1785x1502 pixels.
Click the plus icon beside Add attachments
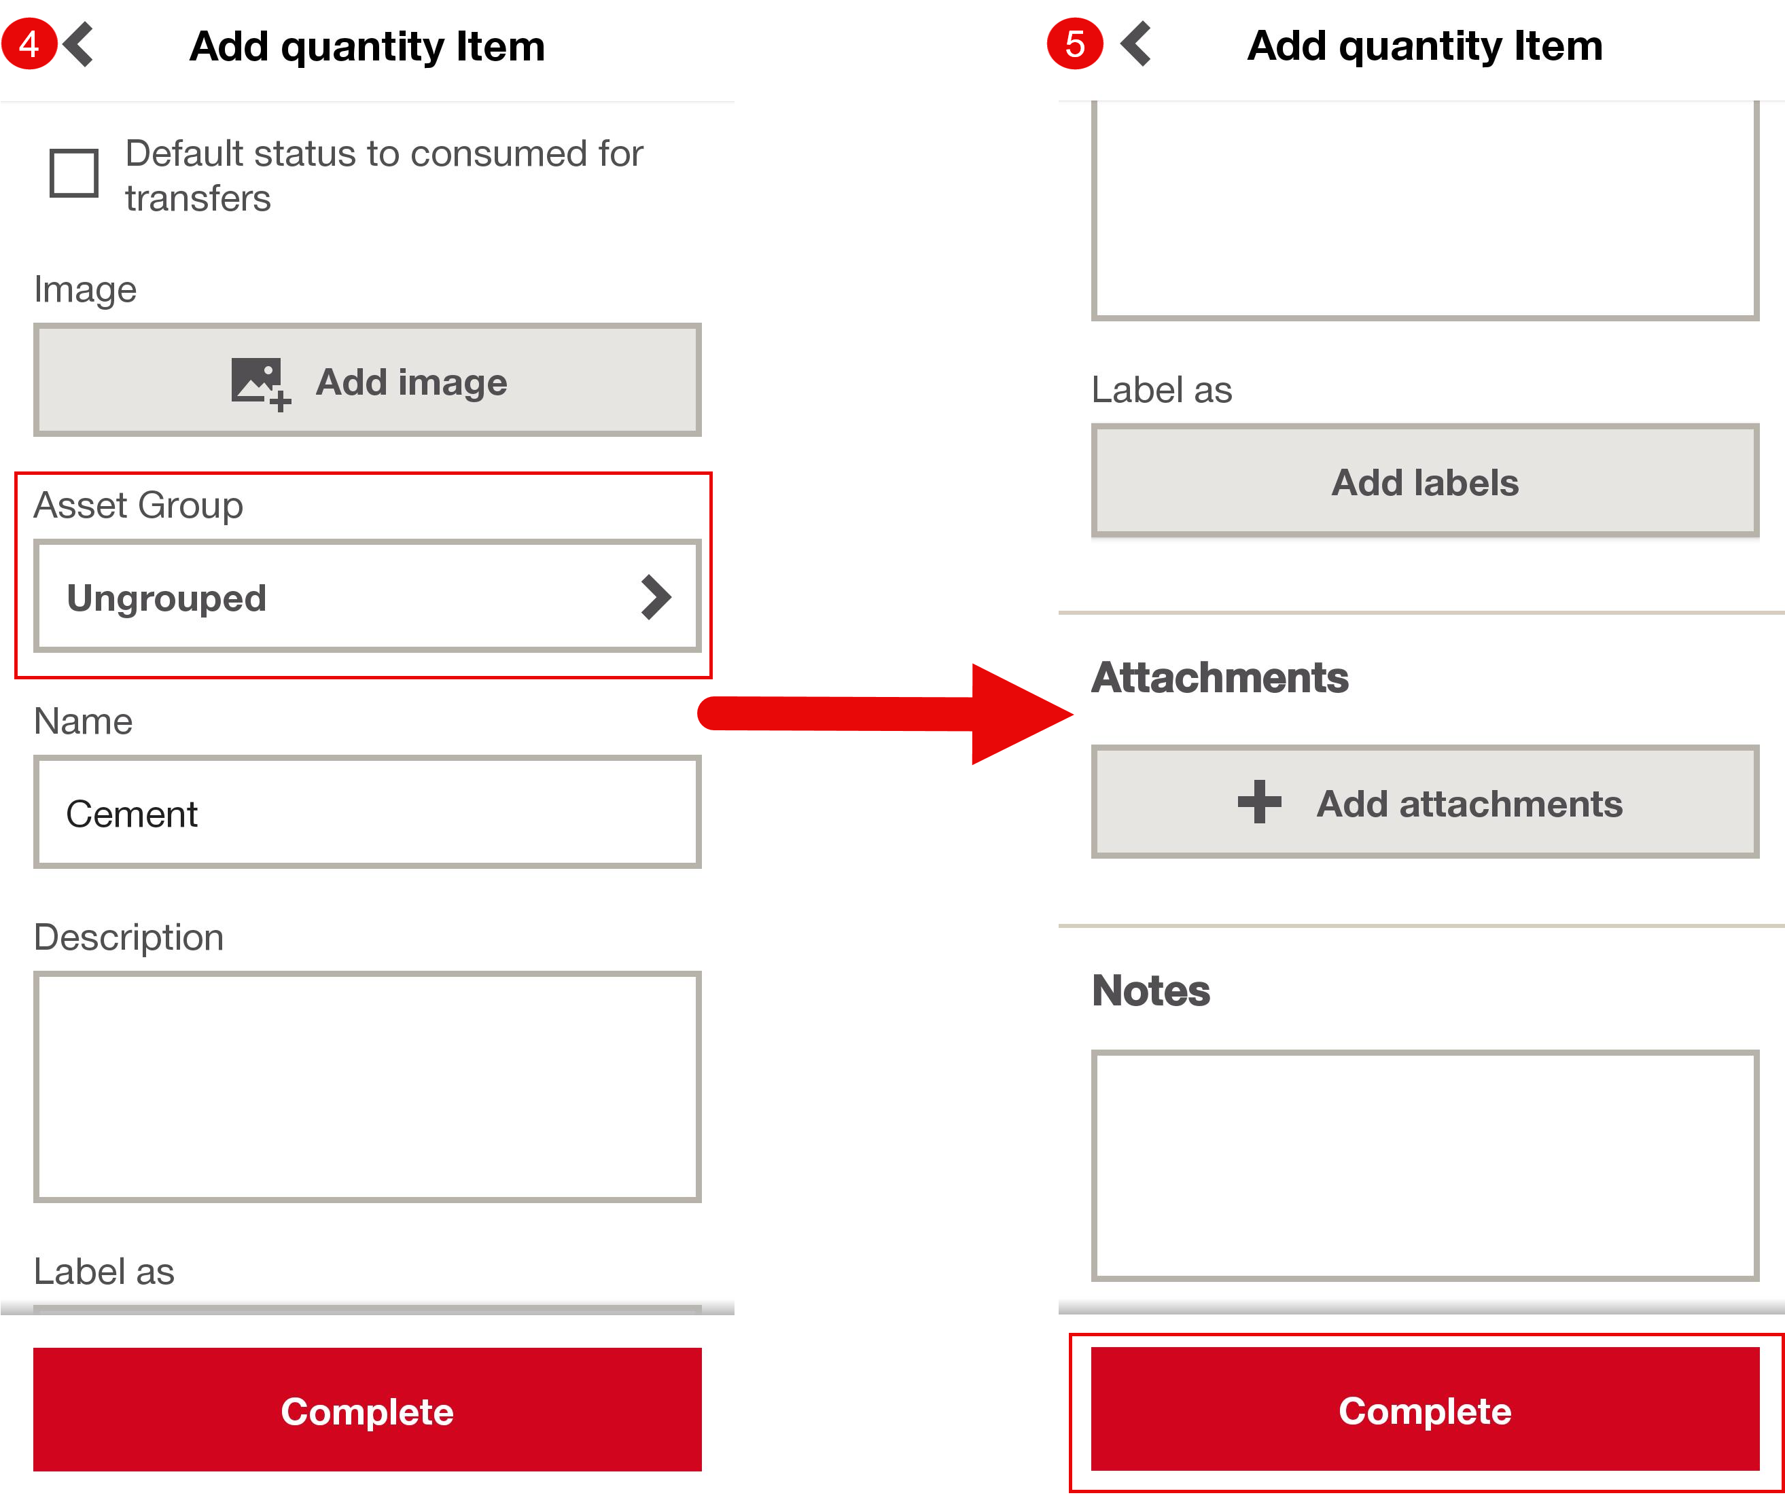(x=1258, y=802)
